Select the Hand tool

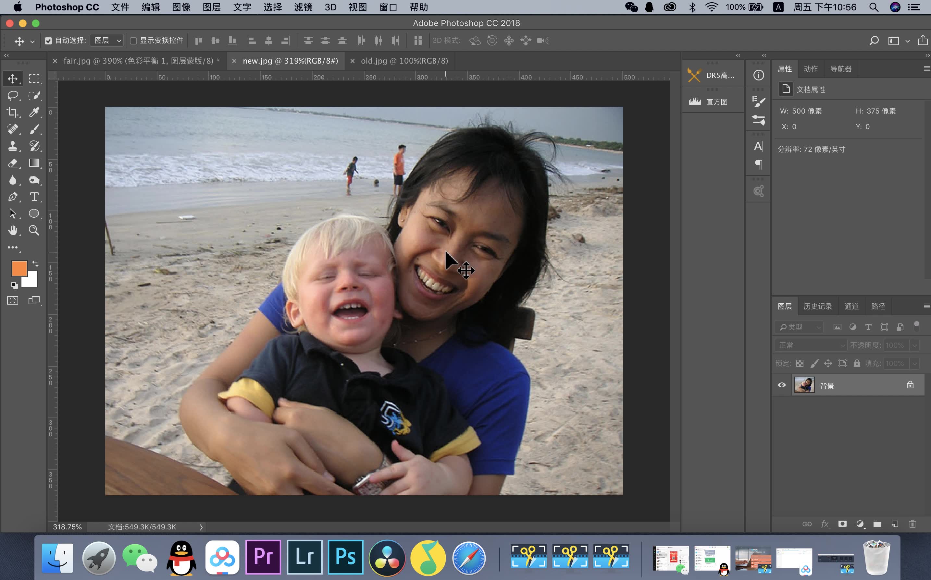[x=13, y=229]
